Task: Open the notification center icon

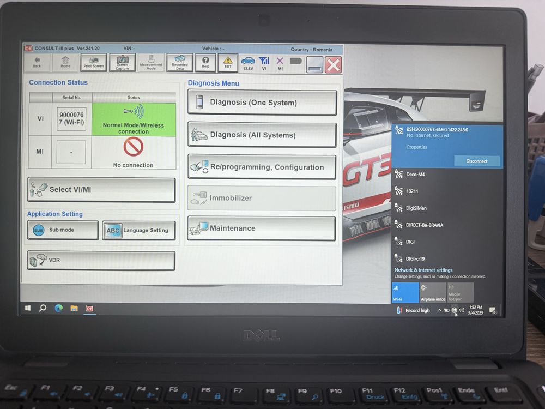Action: (x=493, y=310)
